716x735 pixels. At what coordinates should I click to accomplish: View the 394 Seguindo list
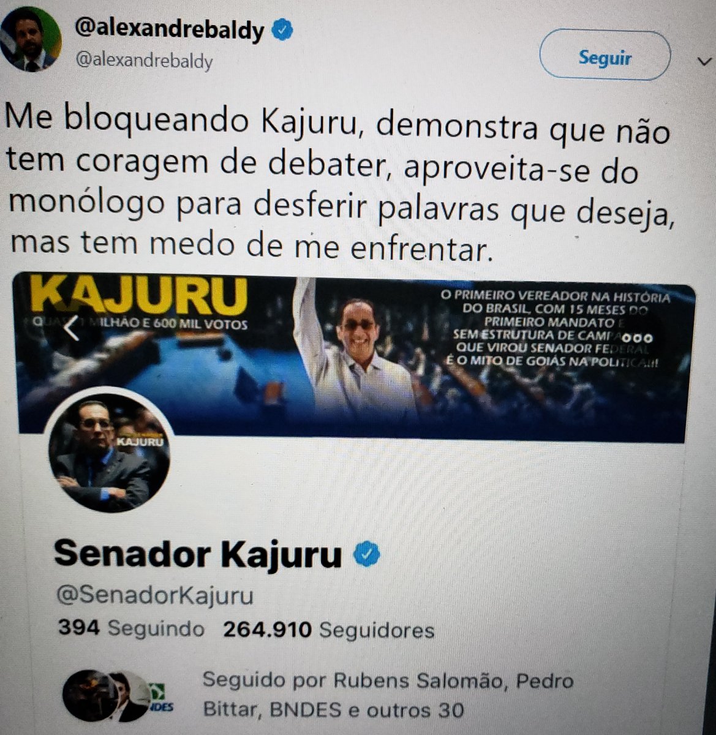(x=131, y=629)
